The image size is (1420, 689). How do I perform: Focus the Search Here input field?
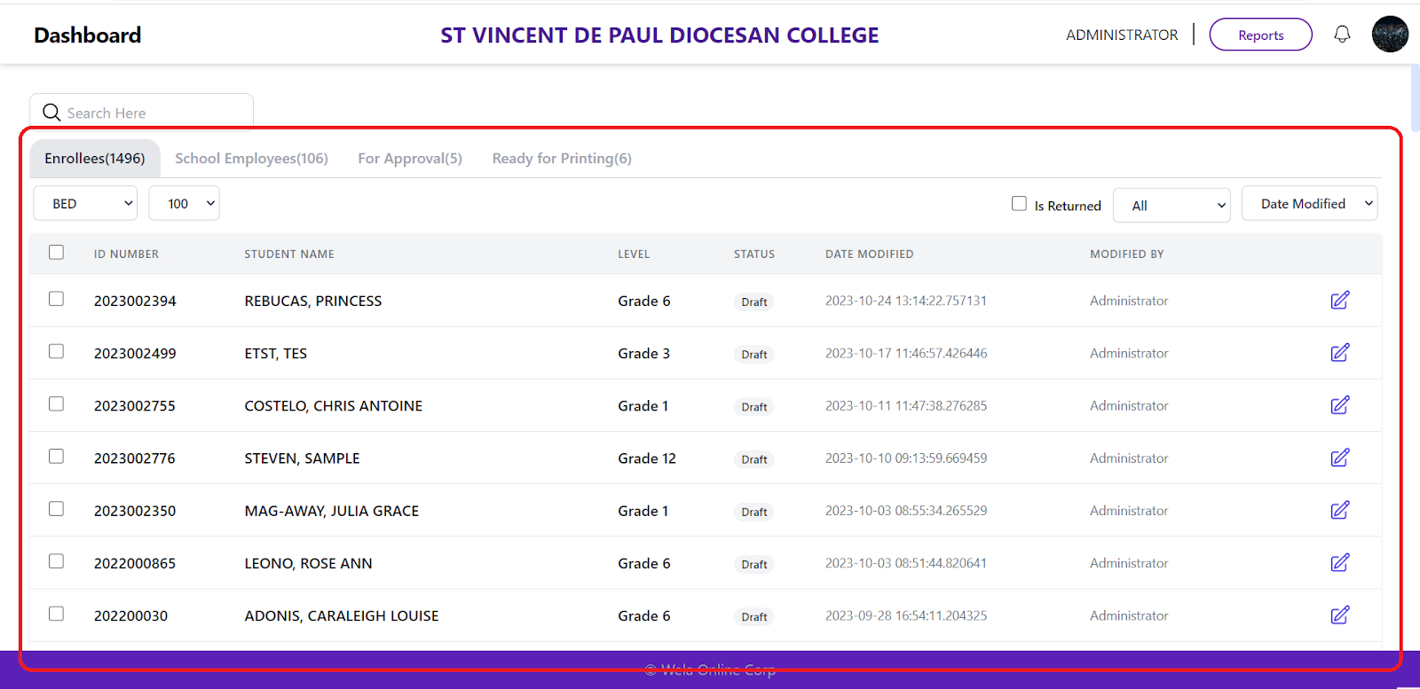(x=155, y=113)
